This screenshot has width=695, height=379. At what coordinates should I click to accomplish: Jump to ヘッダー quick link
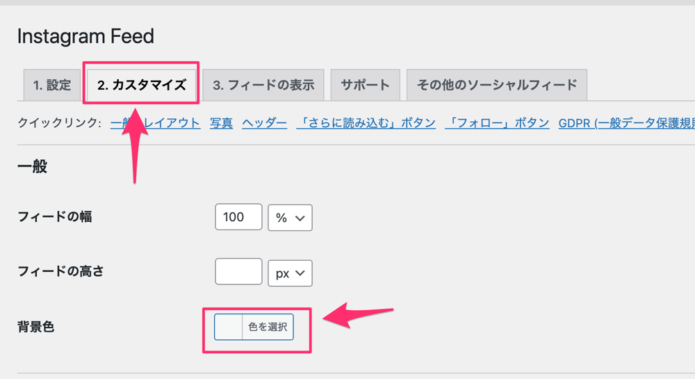tap(264, 123)
